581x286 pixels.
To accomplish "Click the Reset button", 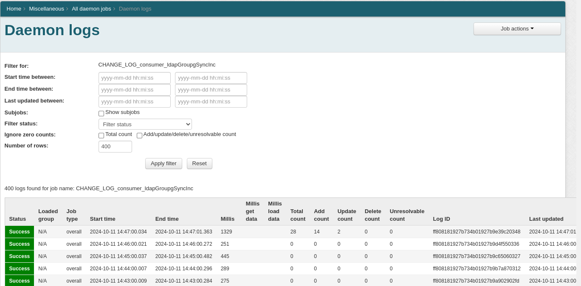I will point(199,164).
